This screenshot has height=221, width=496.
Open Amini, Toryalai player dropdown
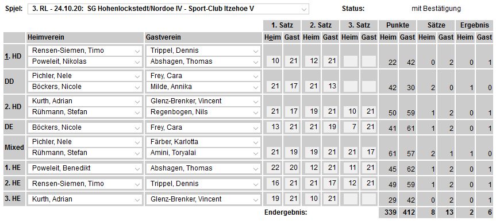pos(203,153)
